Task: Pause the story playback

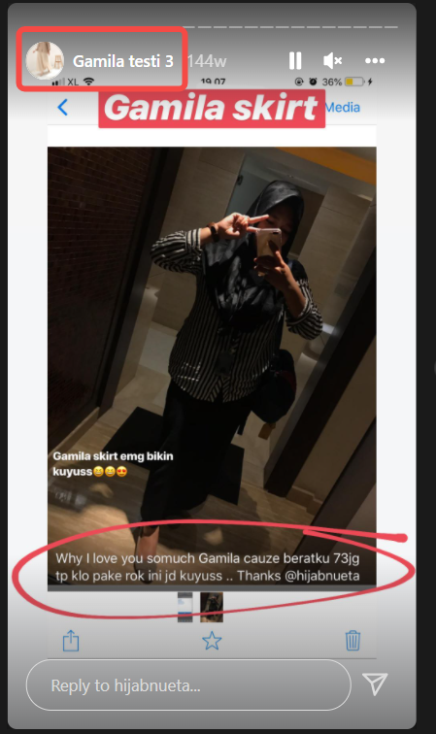Action: click(x=295, y=61)
